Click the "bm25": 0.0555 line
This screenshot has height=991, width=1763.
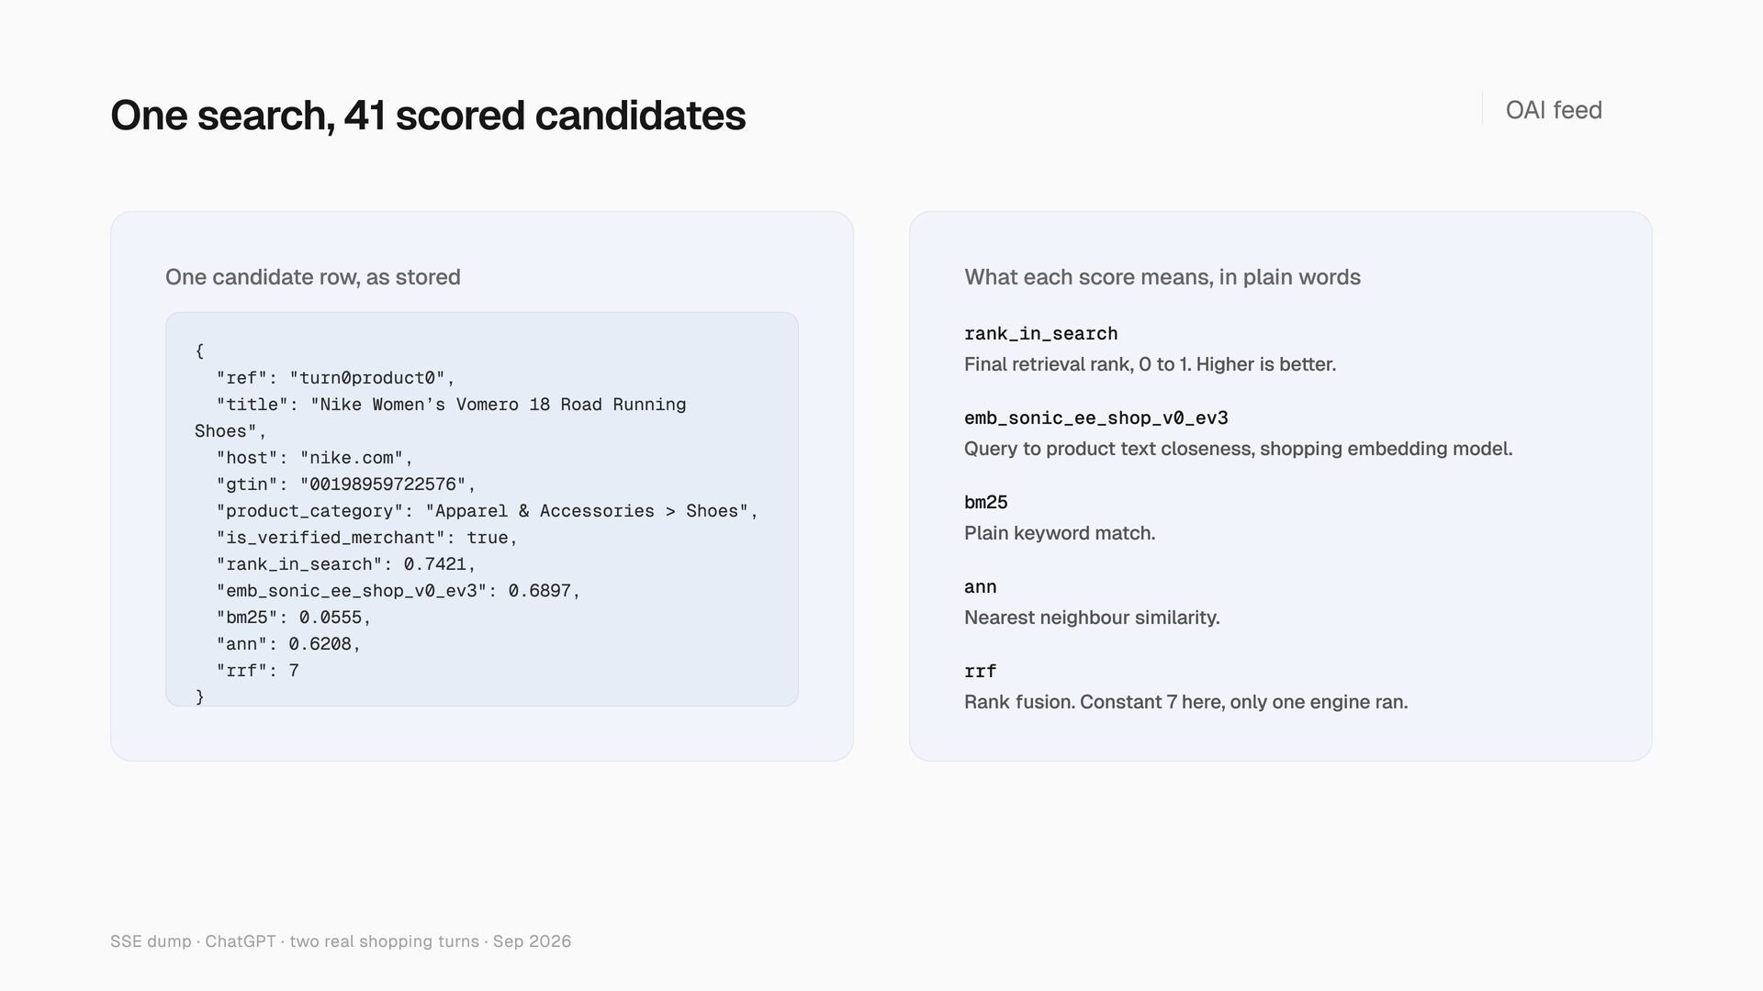tap(294, 618)
